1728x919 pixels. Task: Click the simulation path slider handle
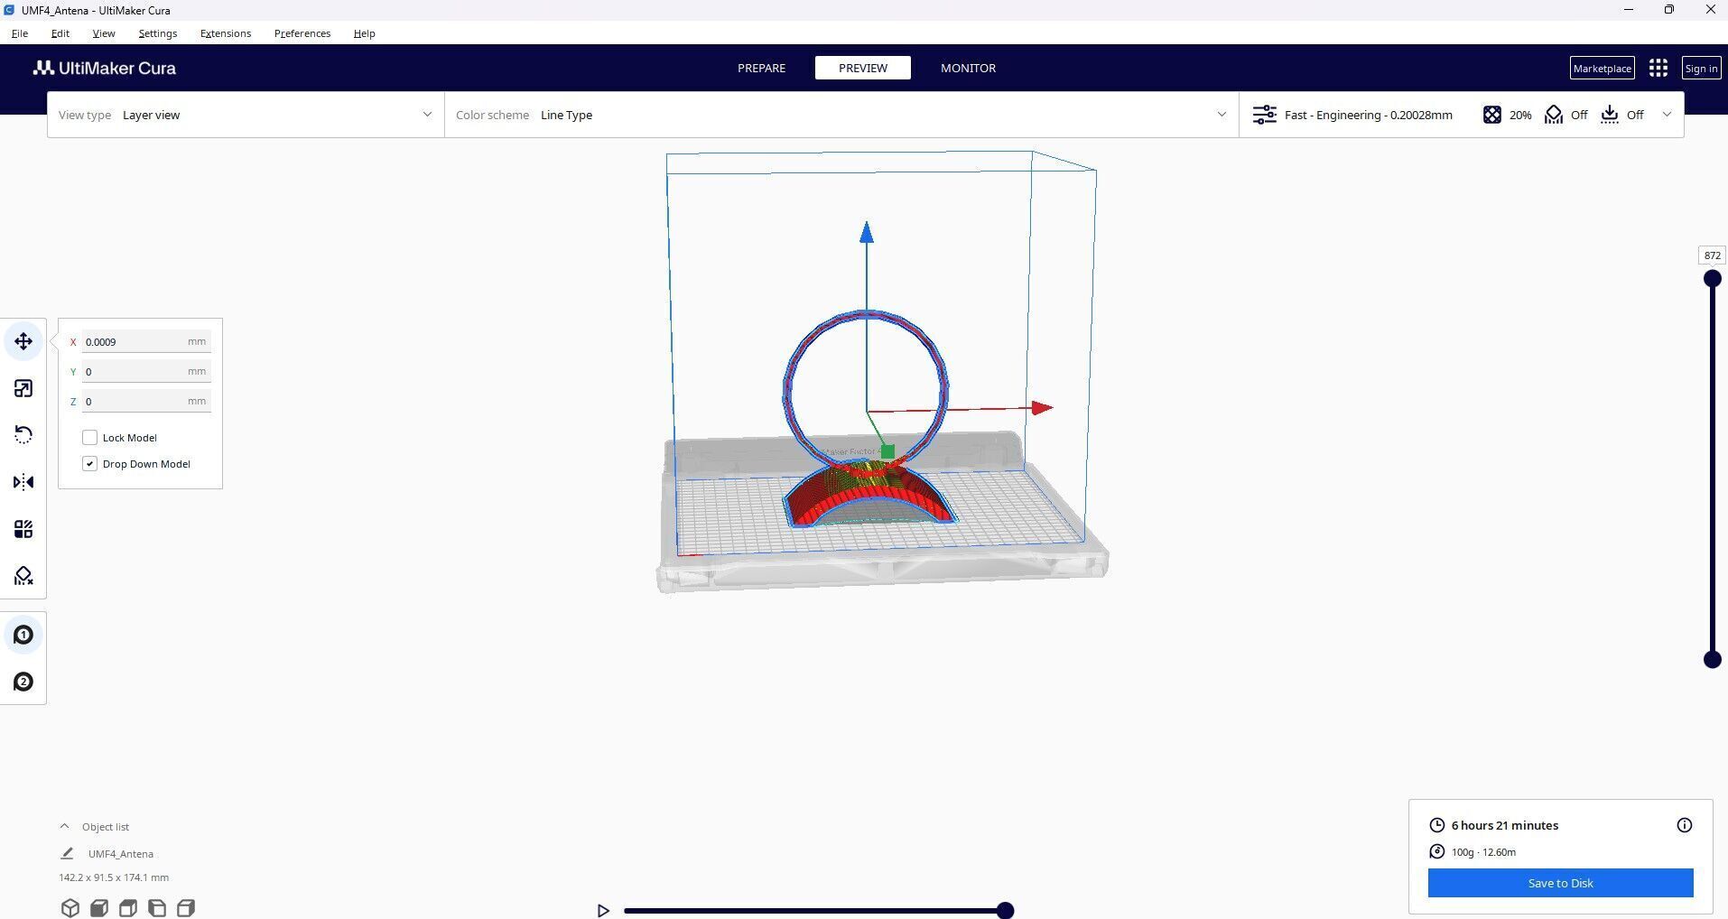click(1005, 910)
